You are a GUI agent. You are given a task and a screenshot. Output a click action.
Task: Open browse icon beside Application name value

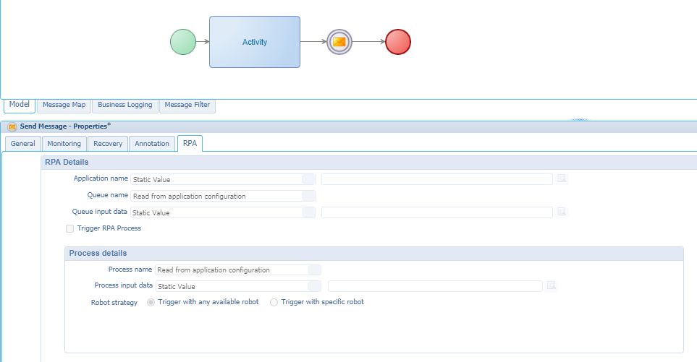(x=561, y=179)
